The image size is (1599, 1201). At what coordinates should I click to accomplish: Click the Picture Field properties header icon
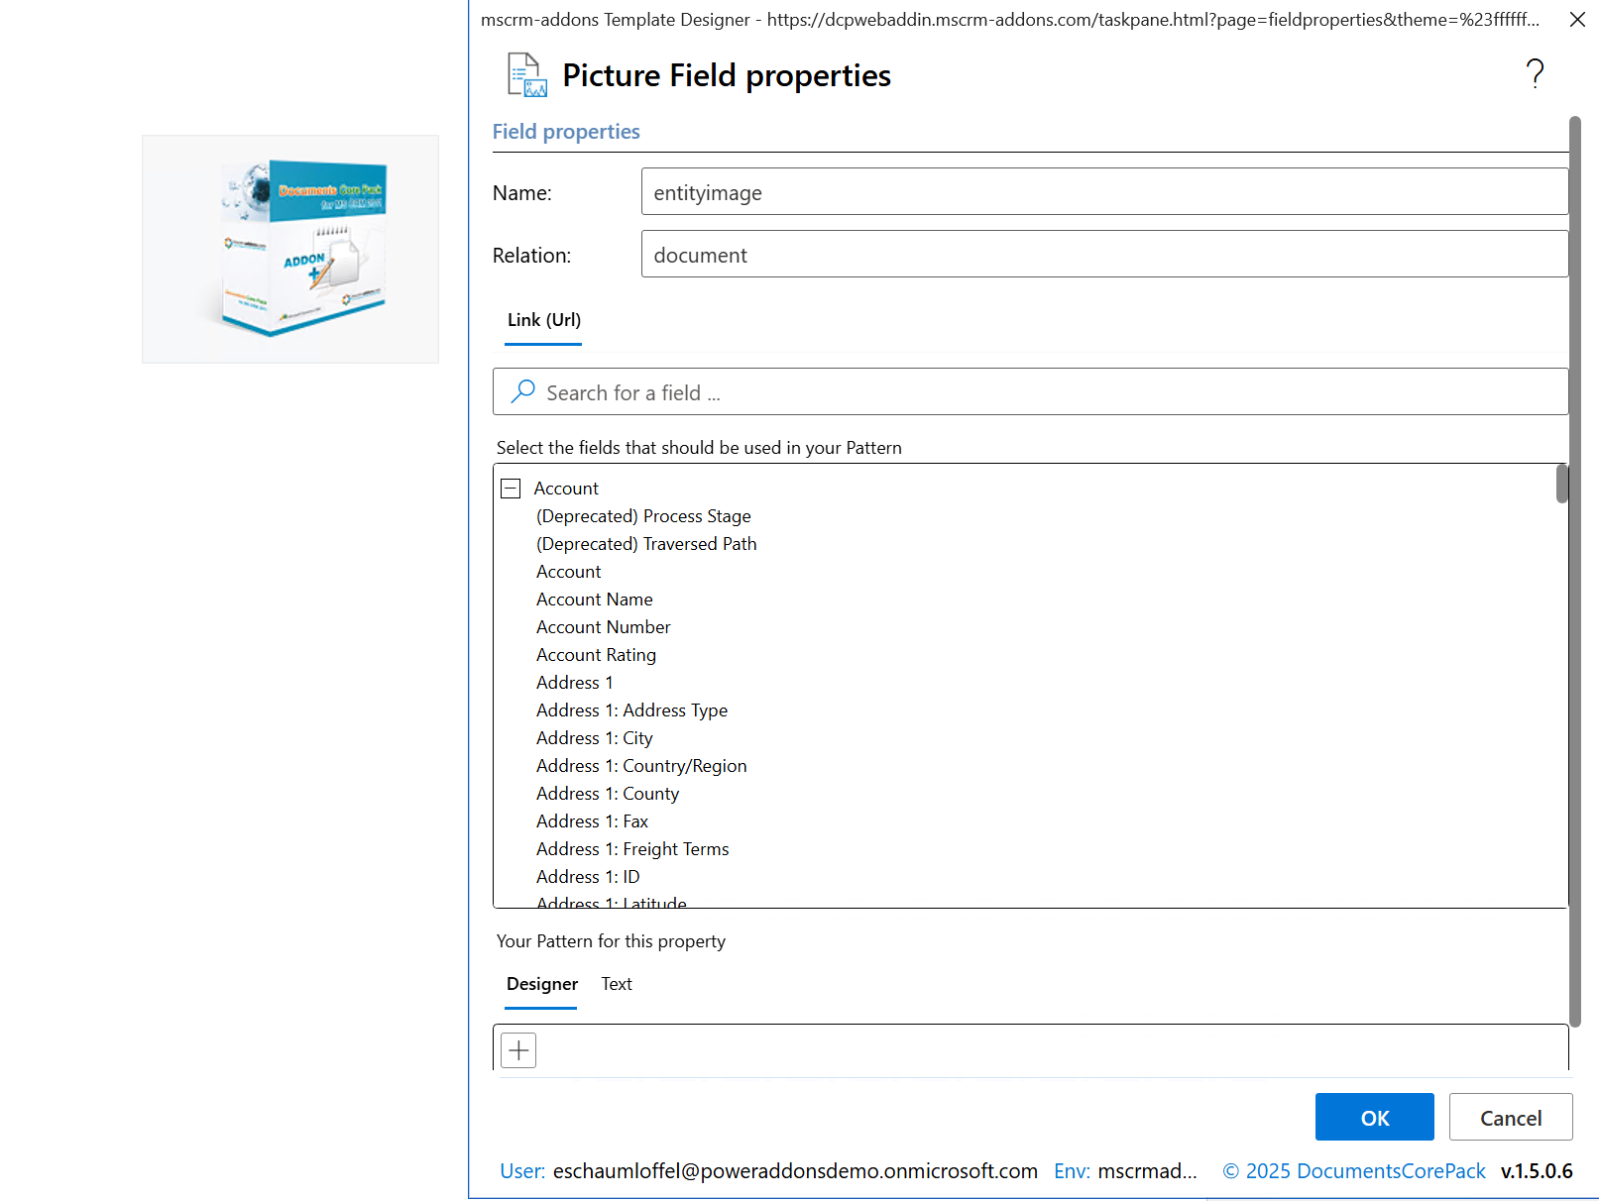click(x=526, y=75)
